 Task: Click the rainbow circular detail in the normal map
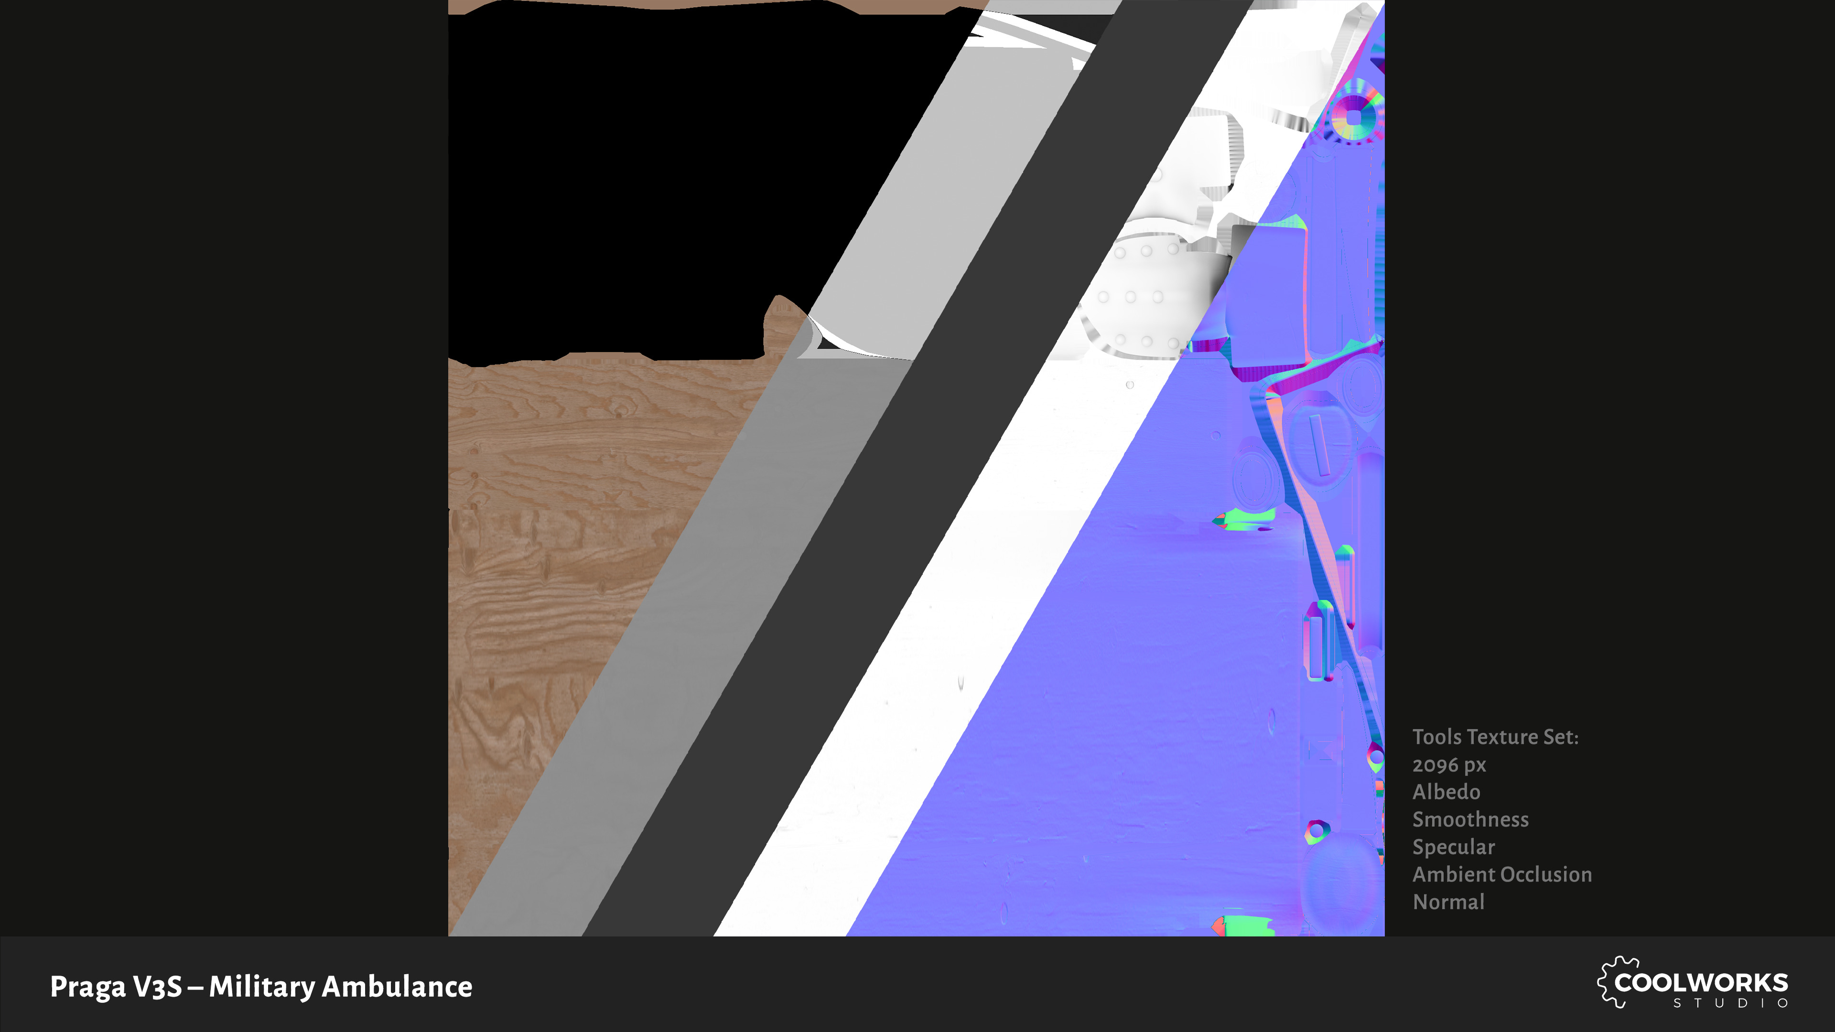(1353, 118)
